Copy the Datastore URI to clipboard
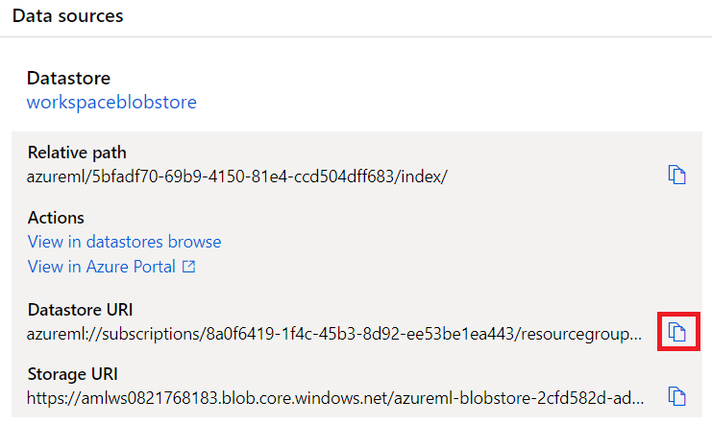The image size is (712, 424). point(676,332)
